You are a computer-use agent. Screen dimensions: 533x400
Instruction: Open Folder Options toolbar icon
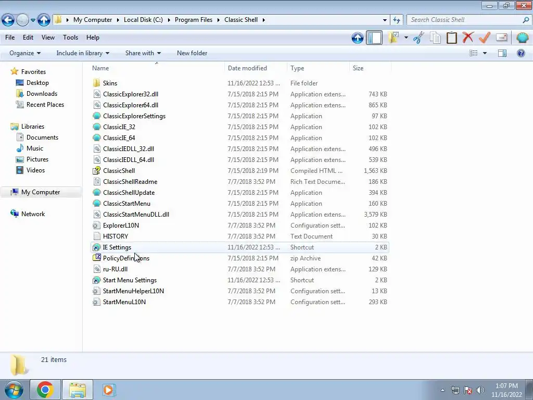tap(394, 37)
